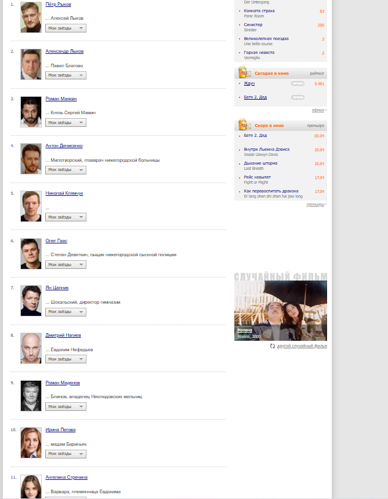Open the 'афиша' link

(x=318, y=110)
